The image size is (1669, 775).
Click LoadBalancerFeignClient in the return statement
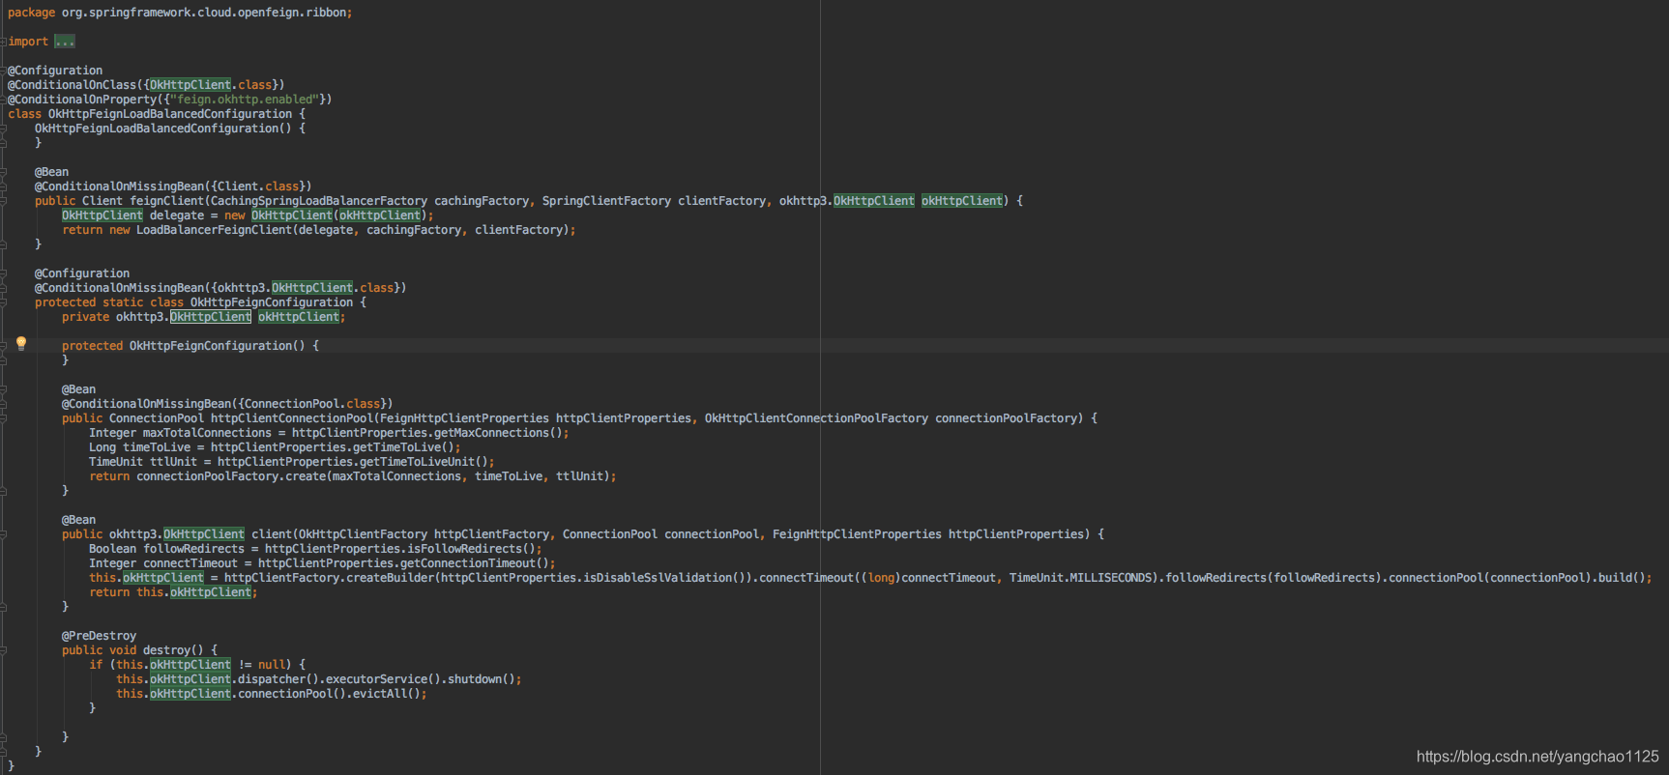tap(214, 230)
